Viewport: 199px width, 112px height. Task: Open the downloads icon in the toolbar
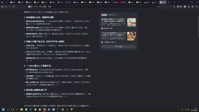pyautogui.click(x=174, y=7)
